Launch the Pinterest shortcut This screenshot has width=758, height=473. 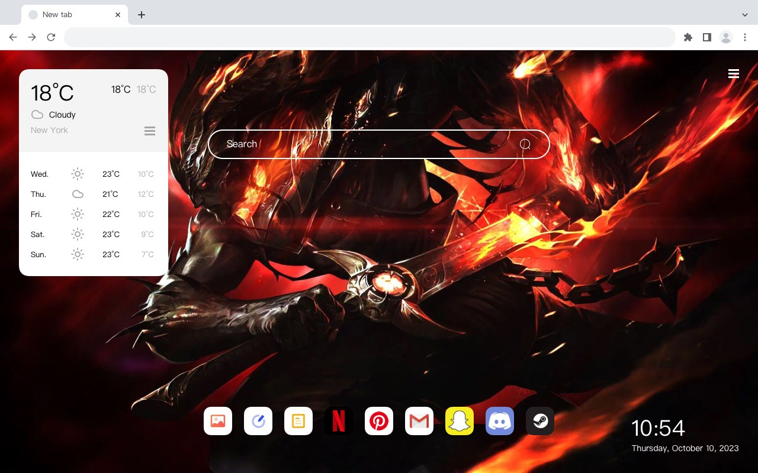click(x=379, y=421)
